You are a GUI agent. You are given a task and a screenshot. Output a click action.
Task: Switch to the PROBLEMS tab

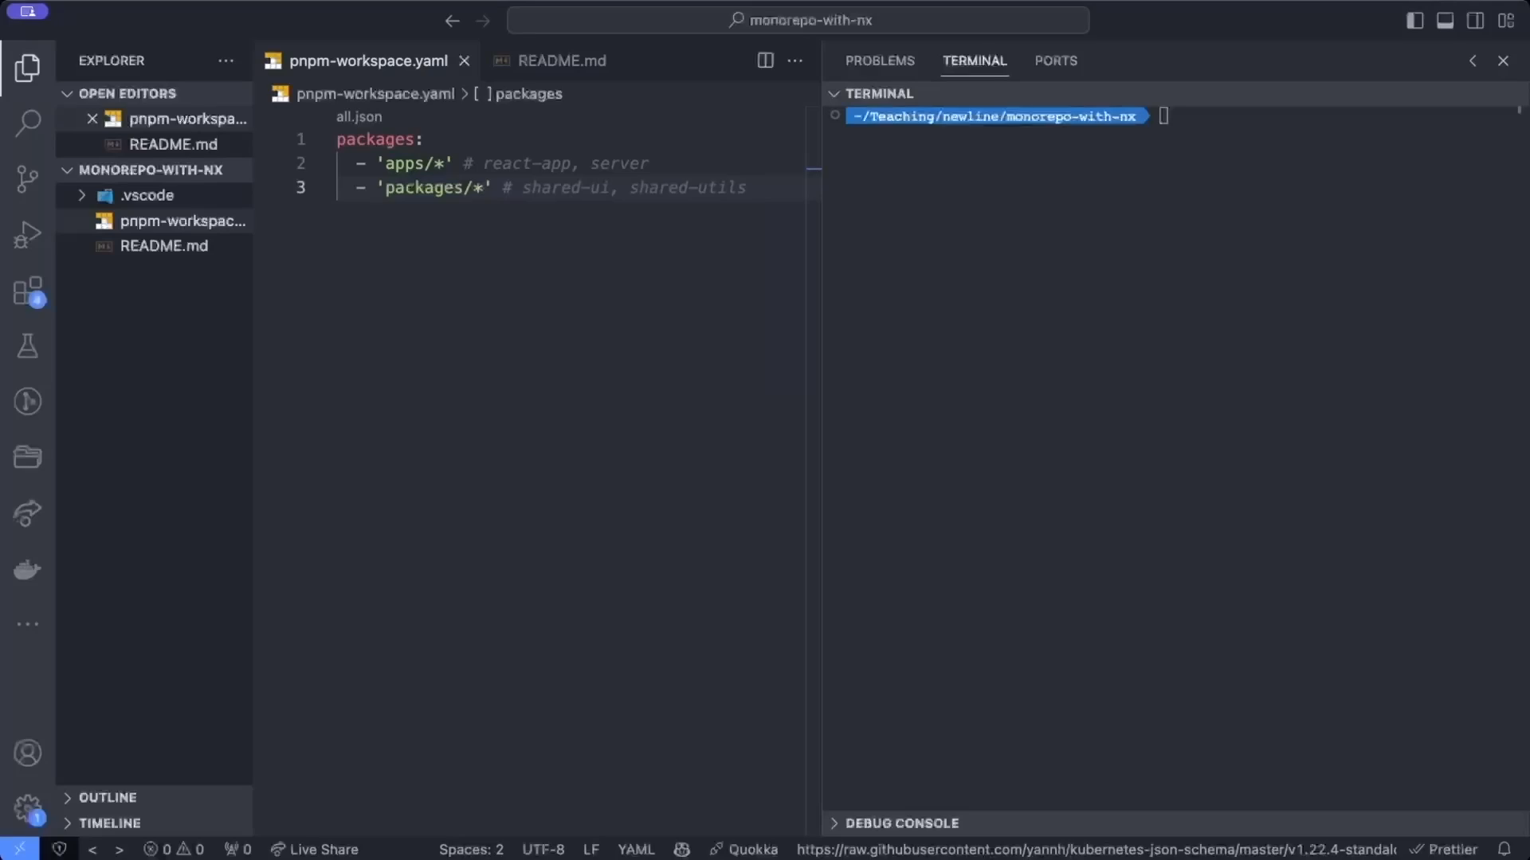point(880,61)
